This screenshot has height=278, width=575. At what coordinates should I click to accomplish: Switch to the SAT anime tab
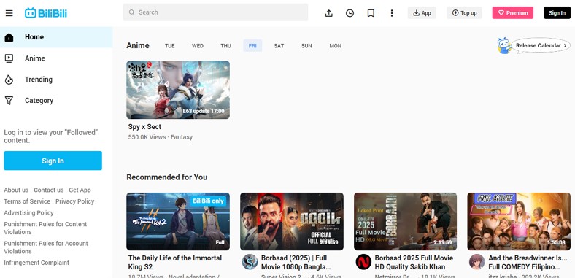coord(279,46)
